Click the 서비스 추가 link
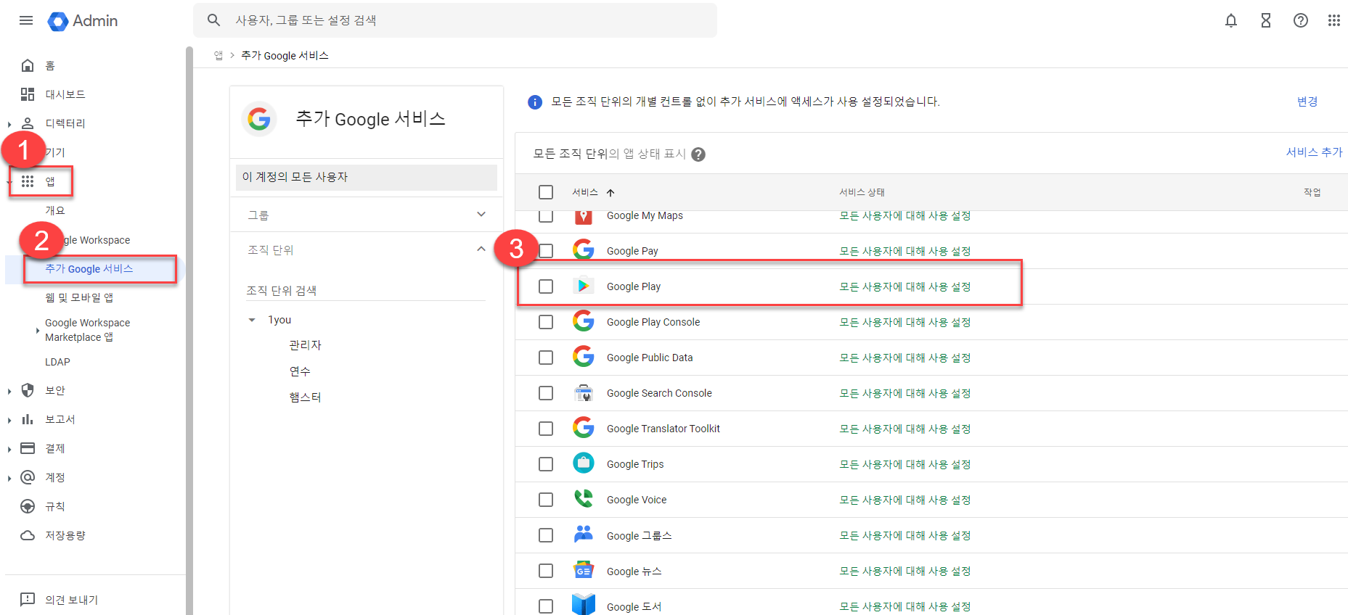 (1315, 152)
